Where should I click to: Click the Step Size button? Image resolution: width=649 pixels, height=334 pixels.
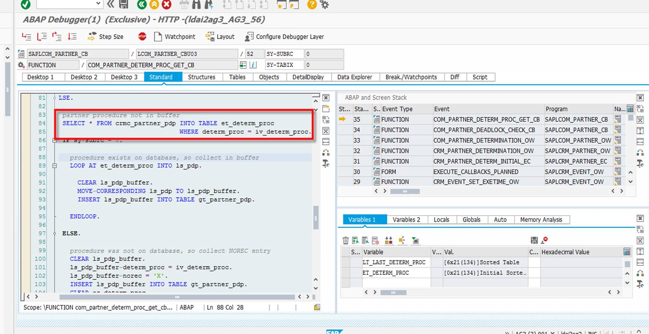105,37
